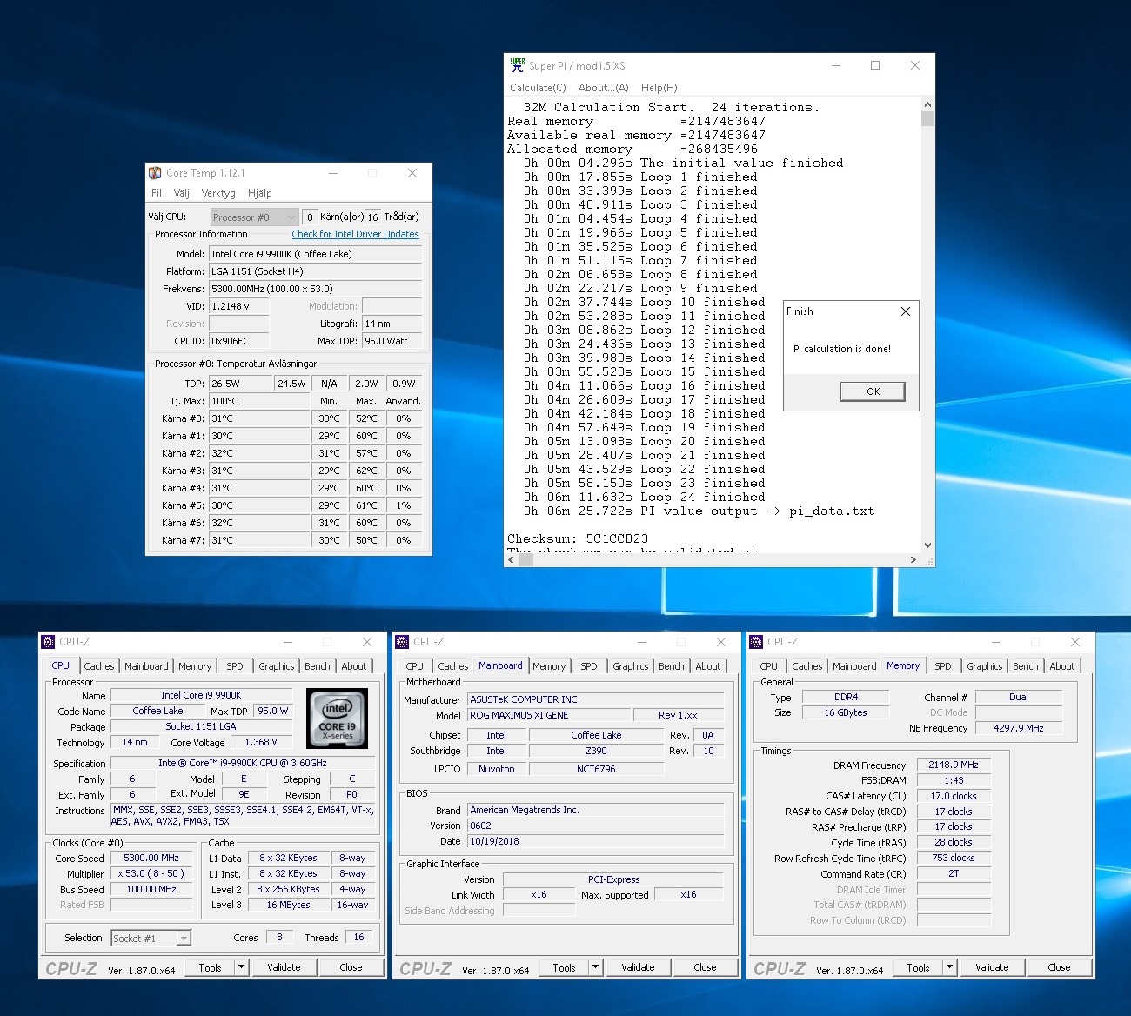Expand Tools dropdown arrow in Memory window

pyautogui.click(x=949, y=967)
